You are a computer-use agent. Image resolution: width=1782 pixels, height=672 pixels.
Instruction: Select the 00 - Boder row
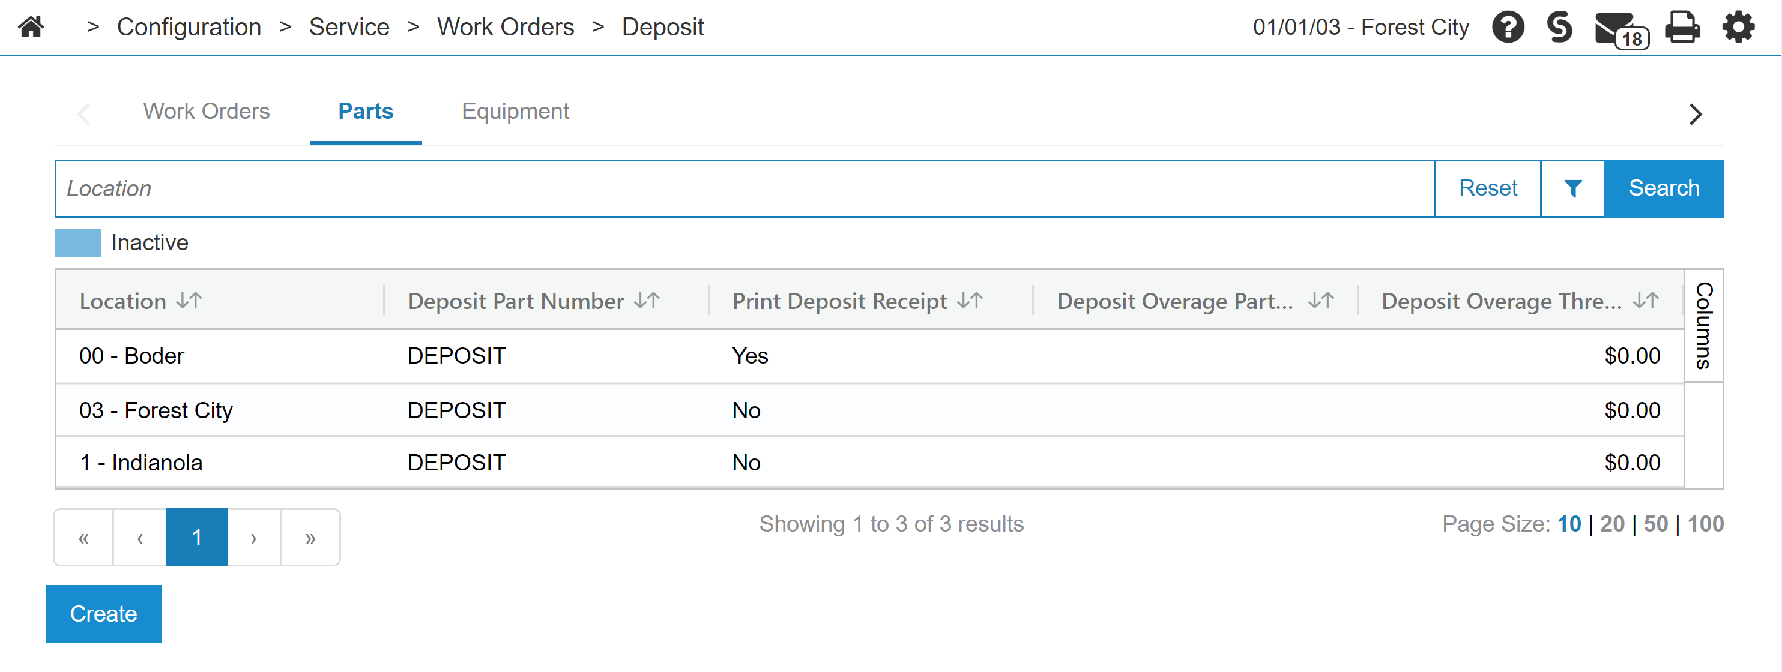(869, 356)
